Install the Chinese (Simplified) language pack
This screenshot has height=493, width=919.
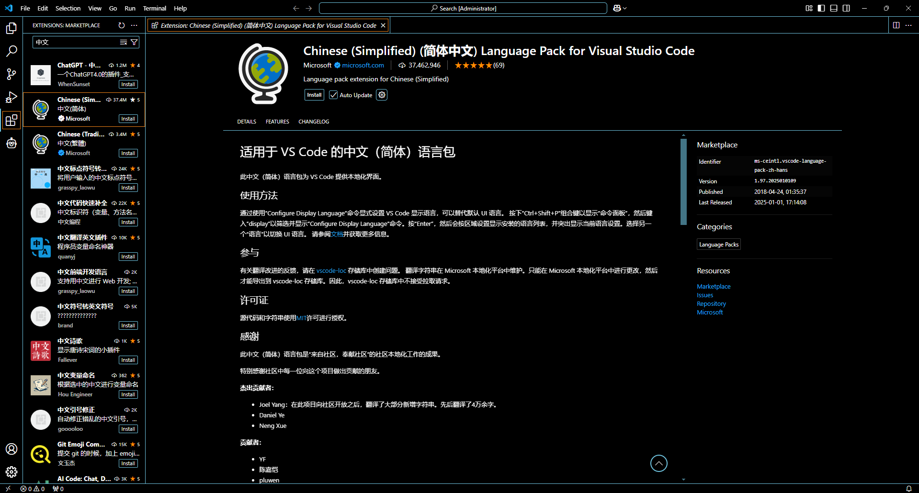click(314, 95)
